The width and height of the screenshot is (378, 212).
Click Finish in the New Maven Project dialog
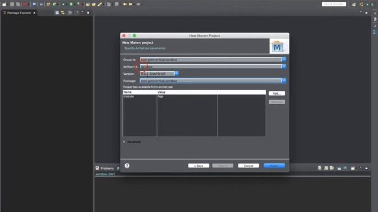tap(274, 165)
